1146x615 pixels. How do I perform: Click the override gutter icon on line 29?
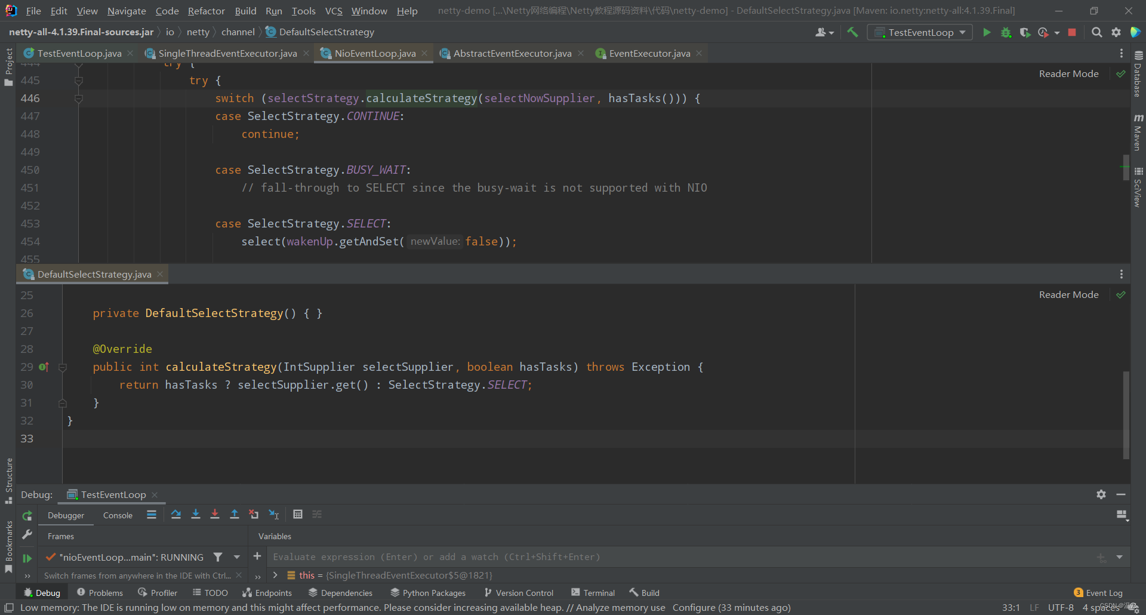44,367
